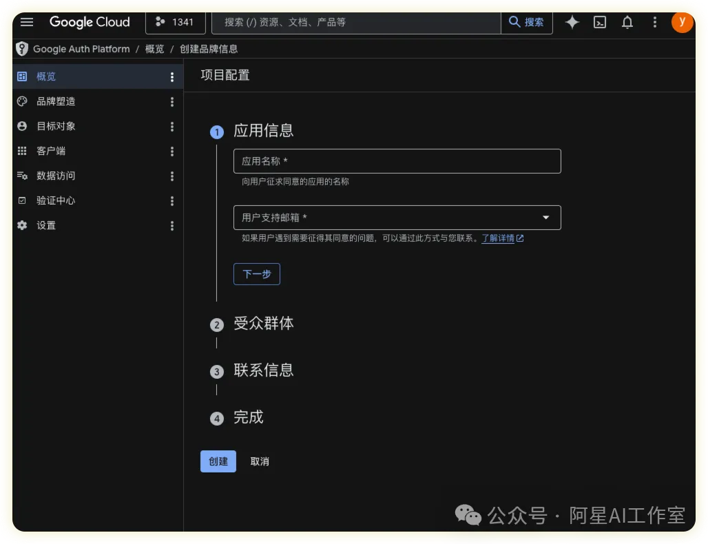Click the 下一步 button
708x544 pixels.
coord(256,274)
